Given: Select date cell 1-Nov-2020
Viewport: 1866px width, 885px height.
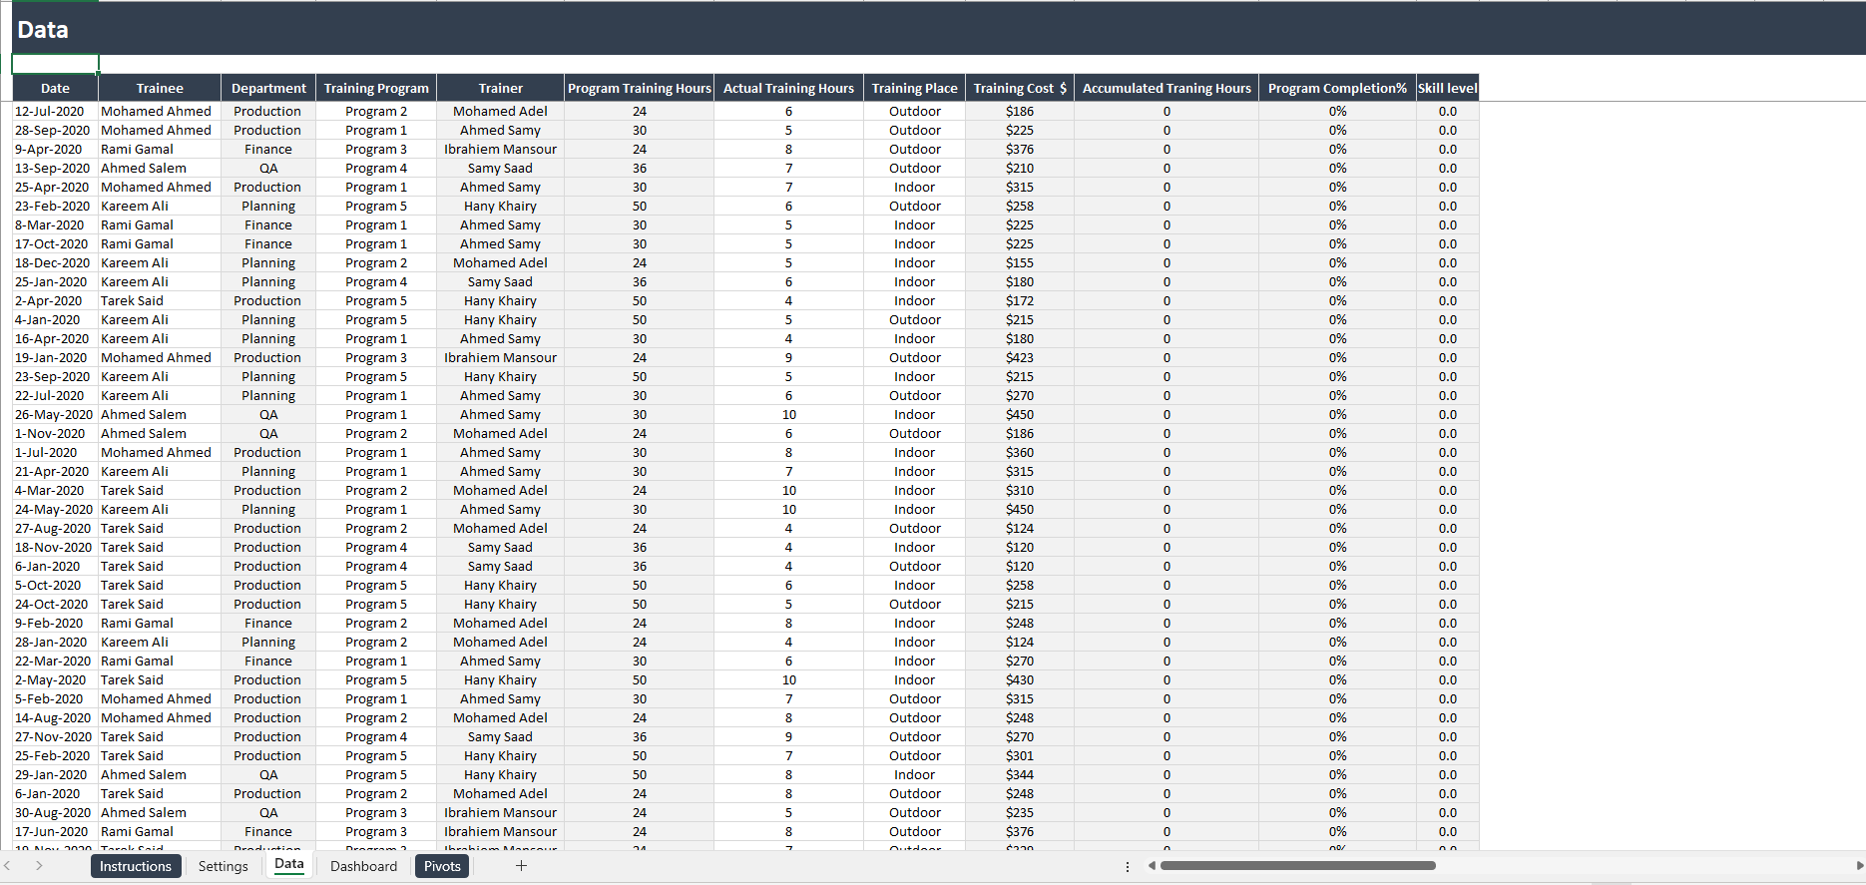Looking at the screenshot, I should pyautogui.click(x=55, y=434).
